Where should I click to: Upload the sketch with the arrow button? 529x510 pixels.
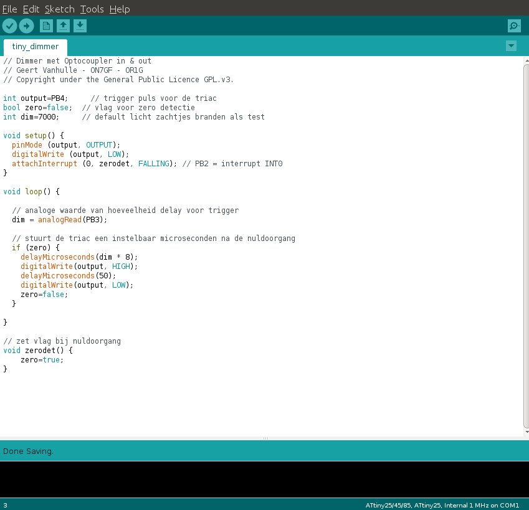click(x=26, y=26)
